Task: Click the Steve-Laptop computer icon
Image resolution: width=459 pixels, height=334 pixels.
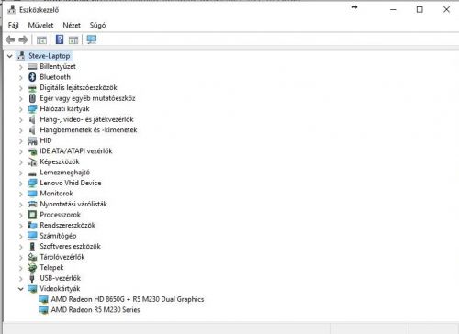Action: point(21,56)
